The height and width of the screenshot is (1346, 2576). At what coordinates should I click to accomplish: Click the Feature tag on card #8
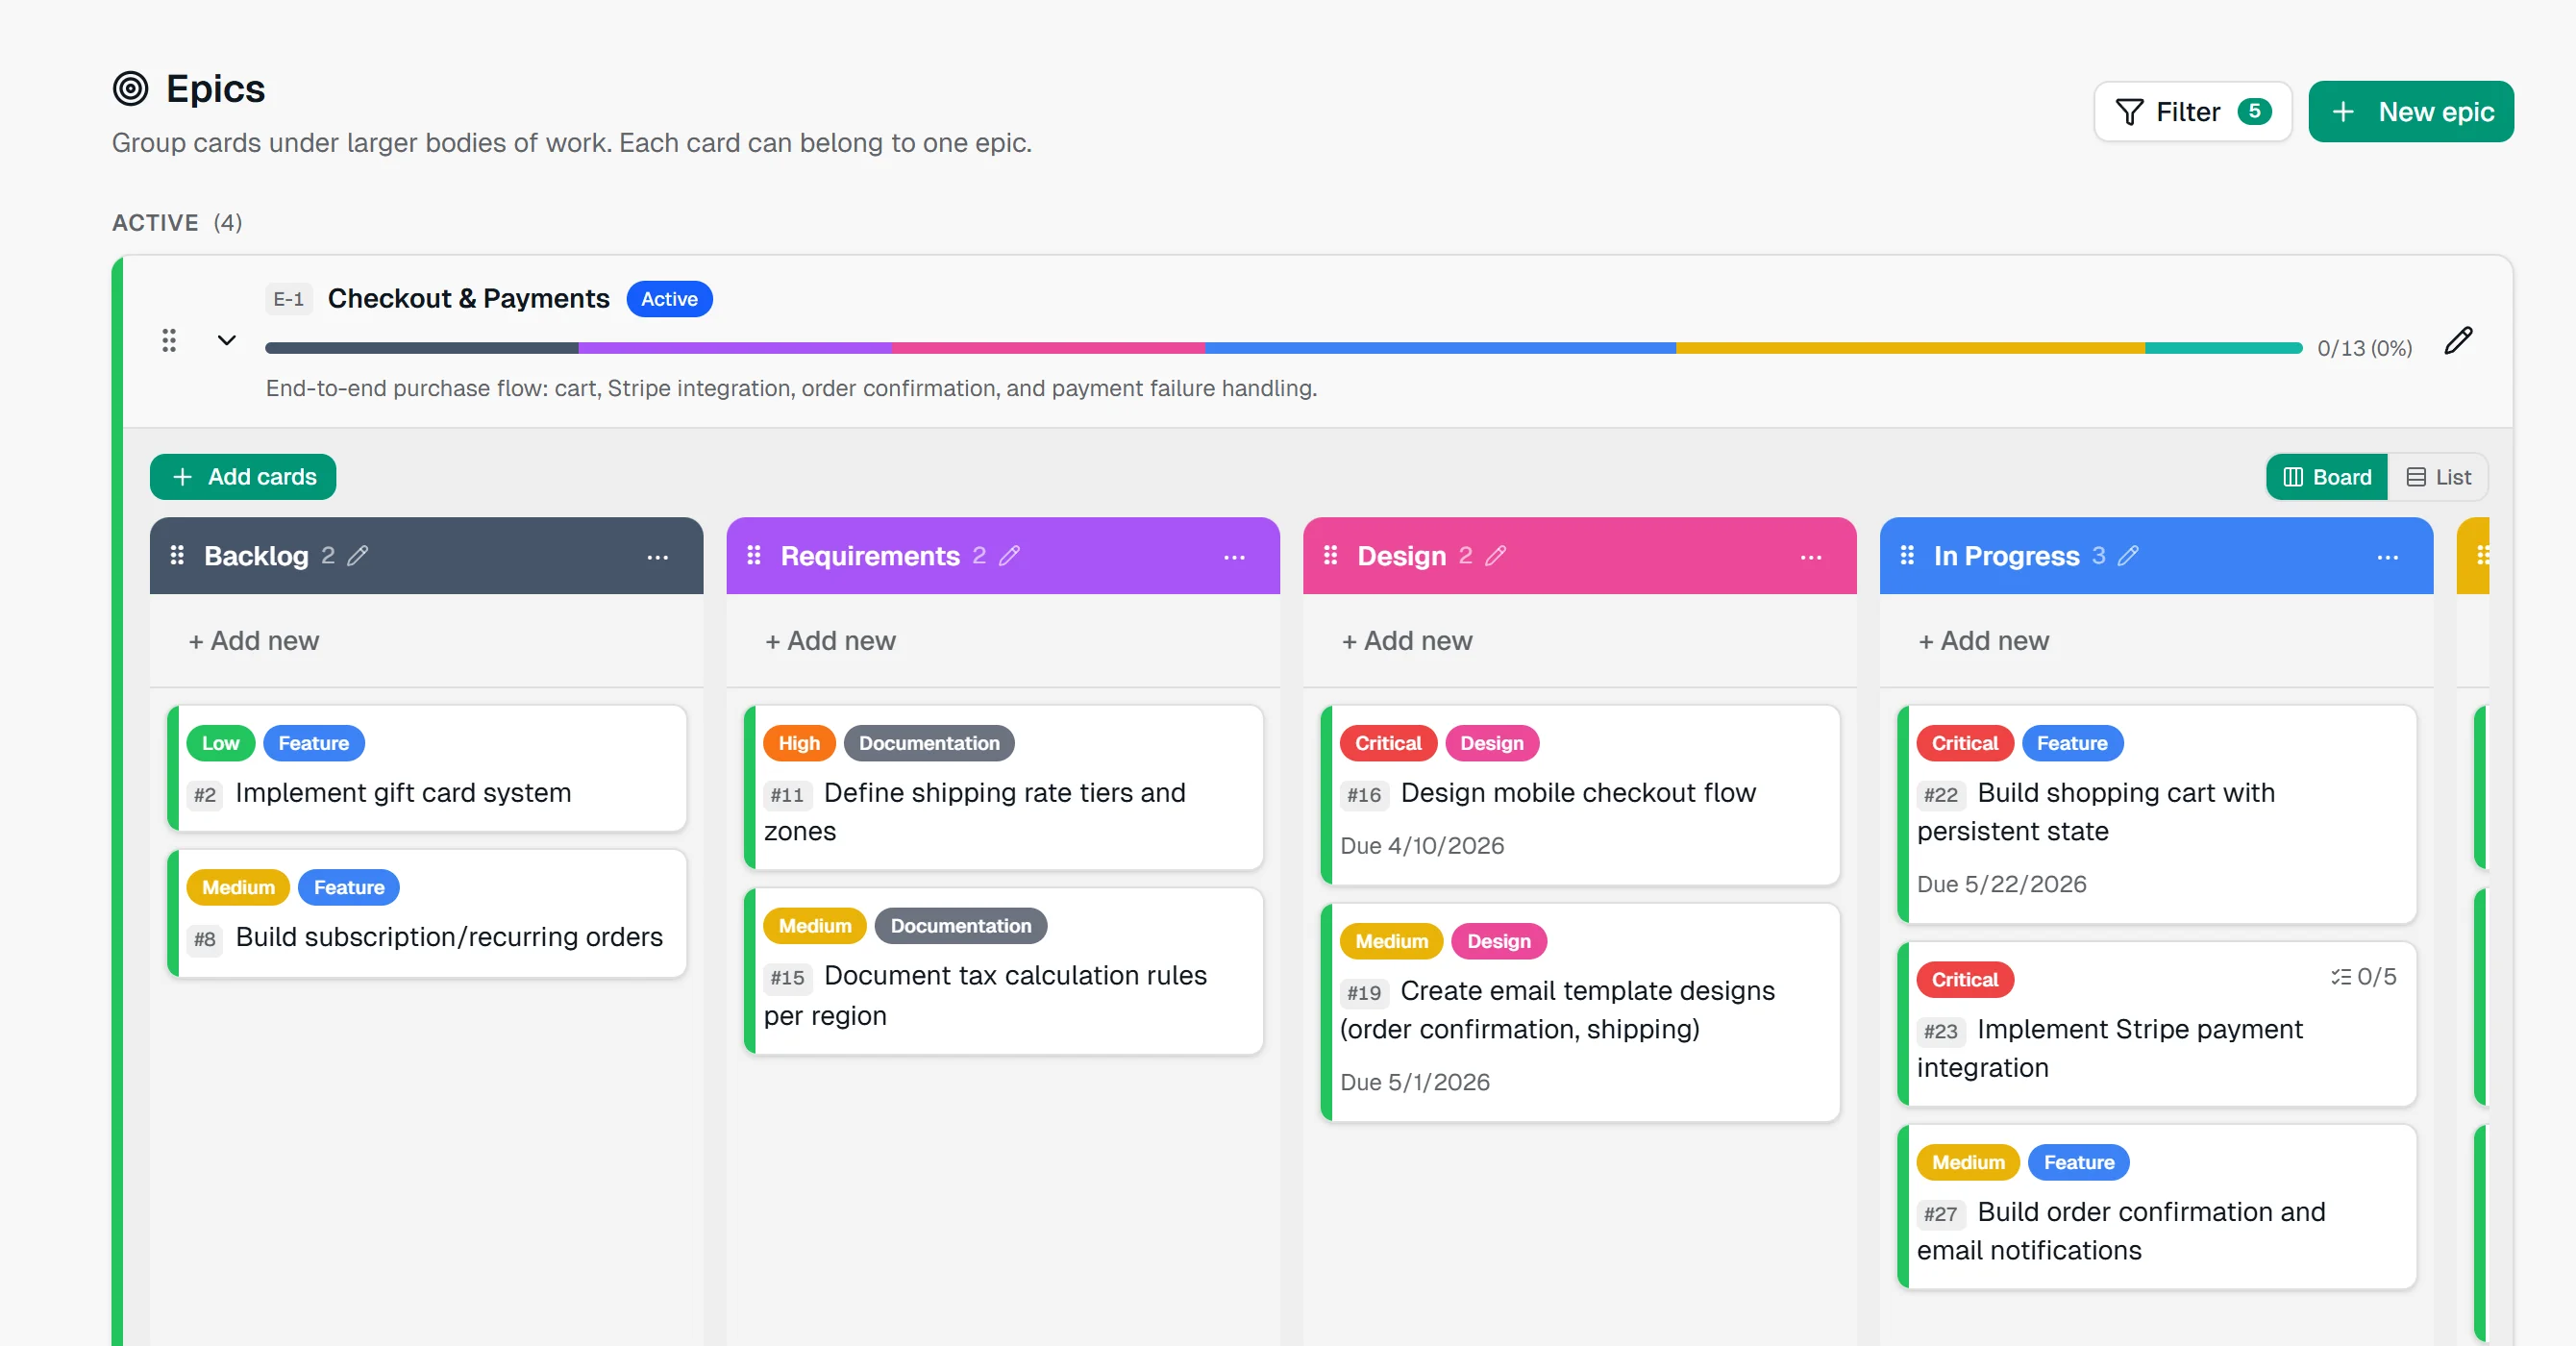tap(348, 887)
